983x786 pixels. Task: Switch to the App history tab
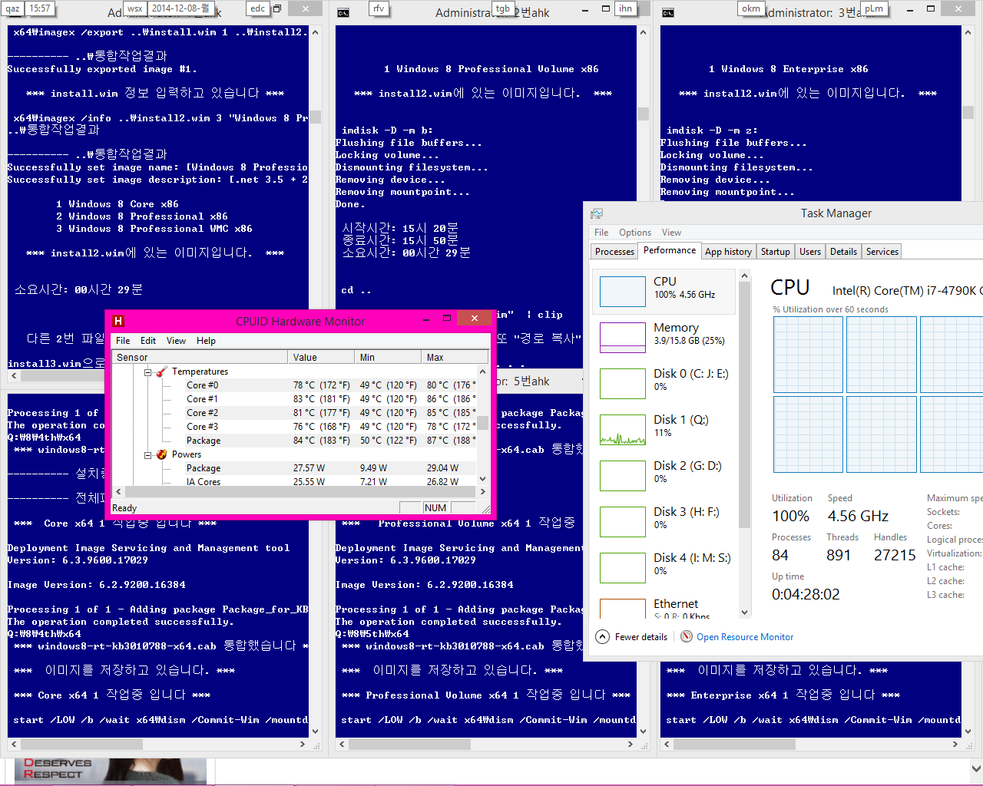(728, 252)
